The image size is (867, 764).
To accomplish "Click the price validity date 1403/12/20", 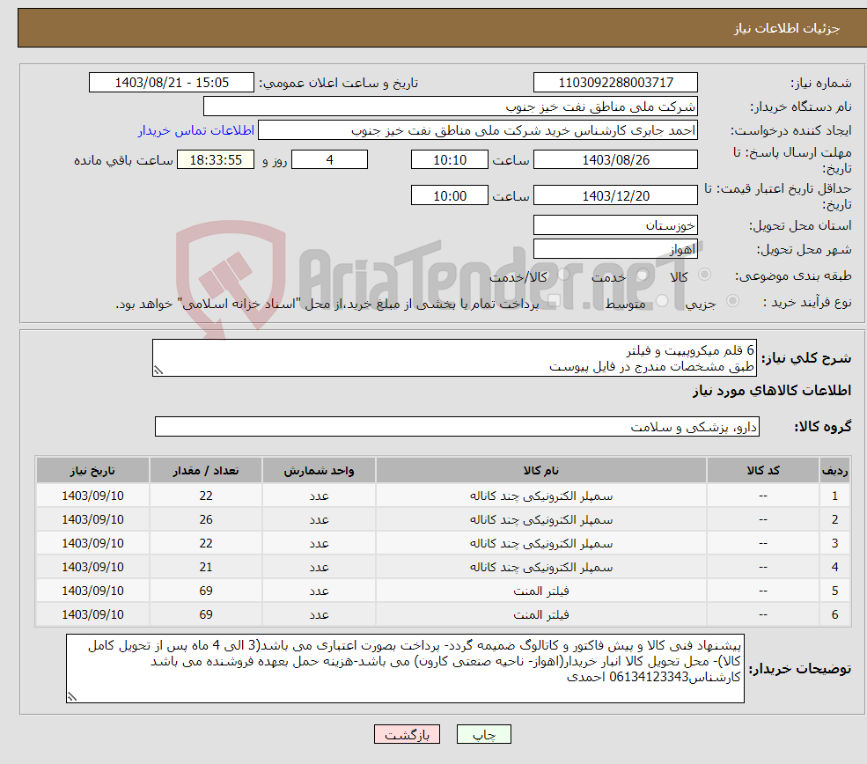I will point(615,195).
